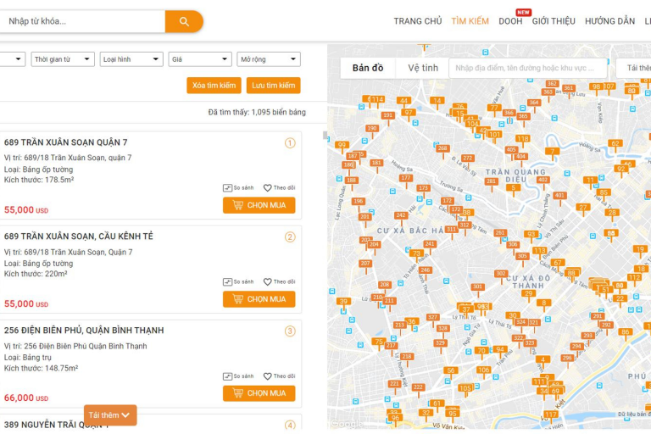
Task: Go to Trang Chủ menu item
Action: (417, 21)
